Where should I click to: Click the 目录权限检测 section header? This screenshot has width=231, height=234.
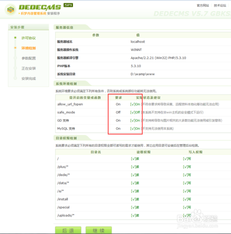pos(66,138)
